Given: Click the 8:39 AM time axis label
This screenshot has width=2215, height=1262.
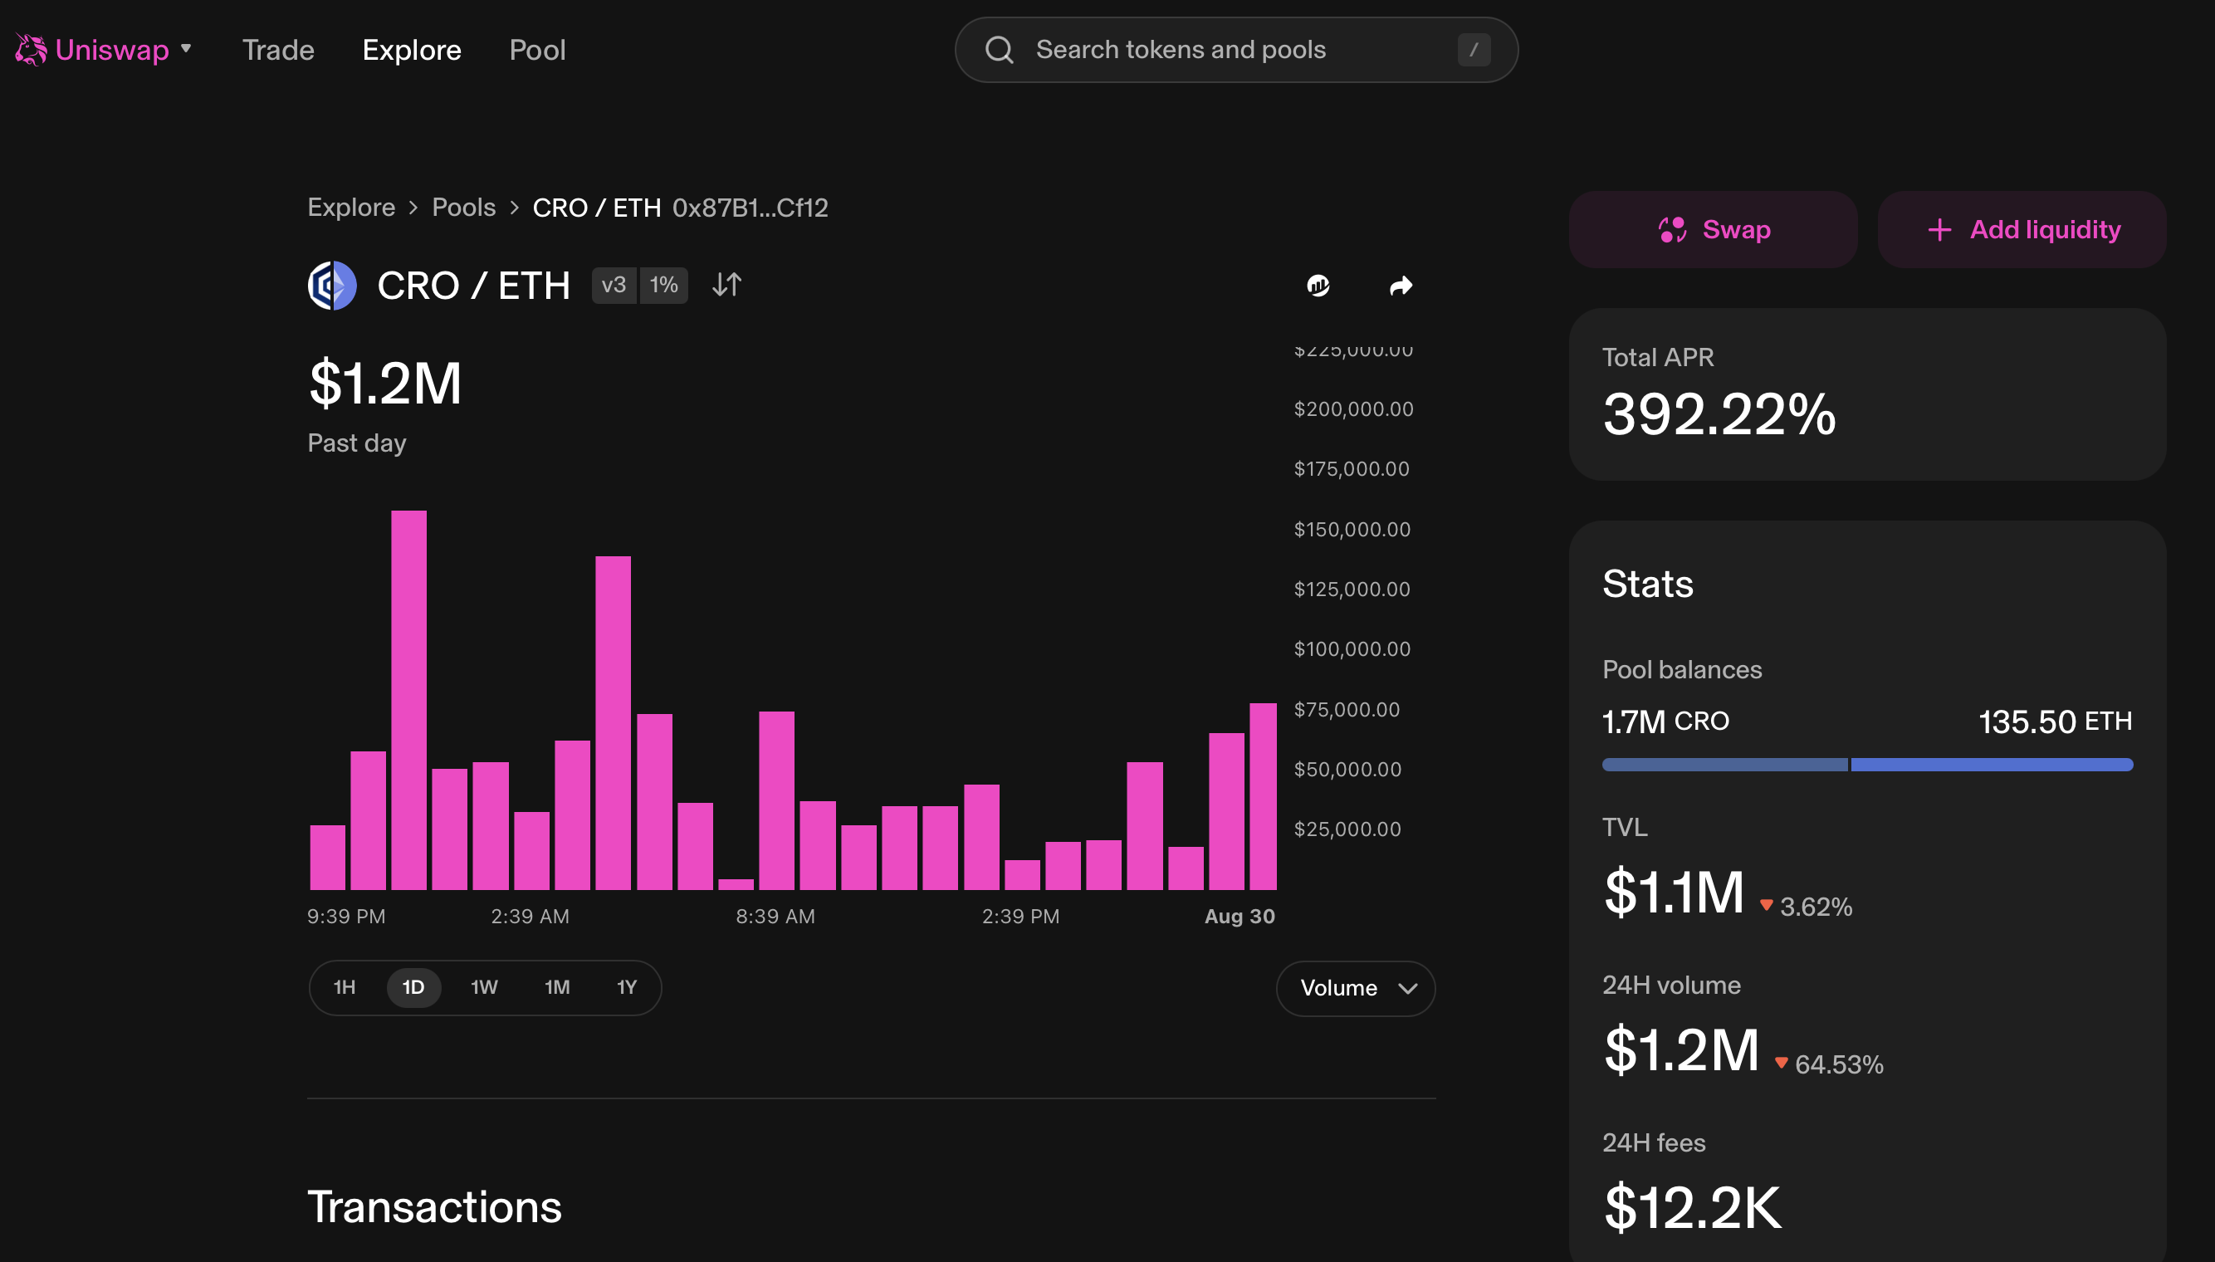Looking at the screenshot, I should coord(775,916).
